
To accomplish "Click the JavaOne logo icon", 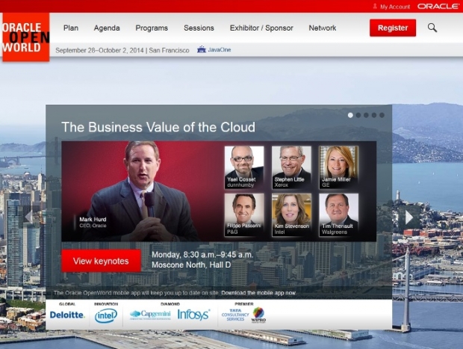I will coord(202,49).
